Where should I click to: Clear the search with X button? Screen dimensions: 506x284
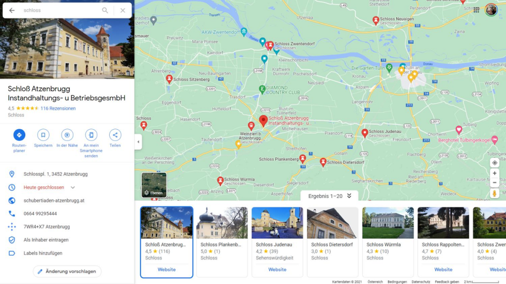[123, 10]
